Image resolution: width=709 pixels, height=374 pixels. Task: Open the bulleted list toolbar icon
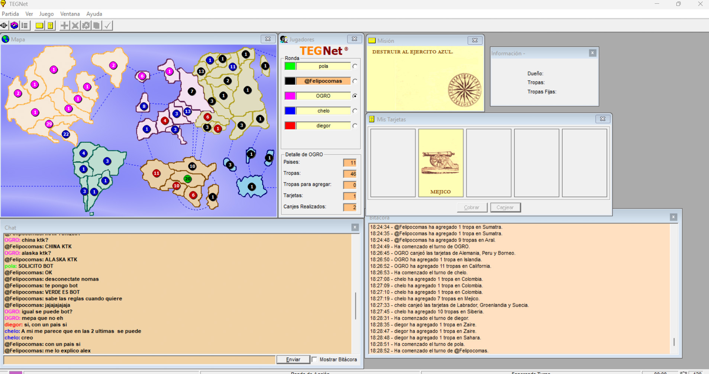coord(25,25)
